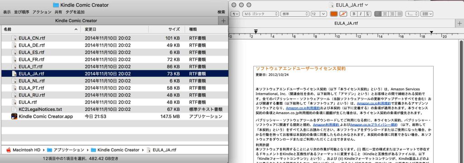The height and width of the screenshot is (163, 464).
Task: Click タグを追加 in Finder toolbar
Action: click(x=75, y=12)
